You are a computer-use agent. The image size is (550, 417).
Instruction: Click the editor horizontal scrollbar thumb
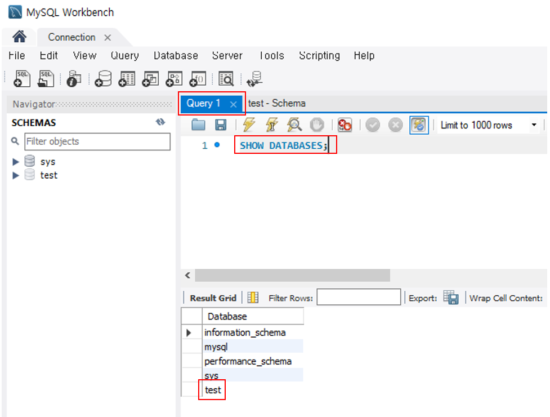click(292, 275)
